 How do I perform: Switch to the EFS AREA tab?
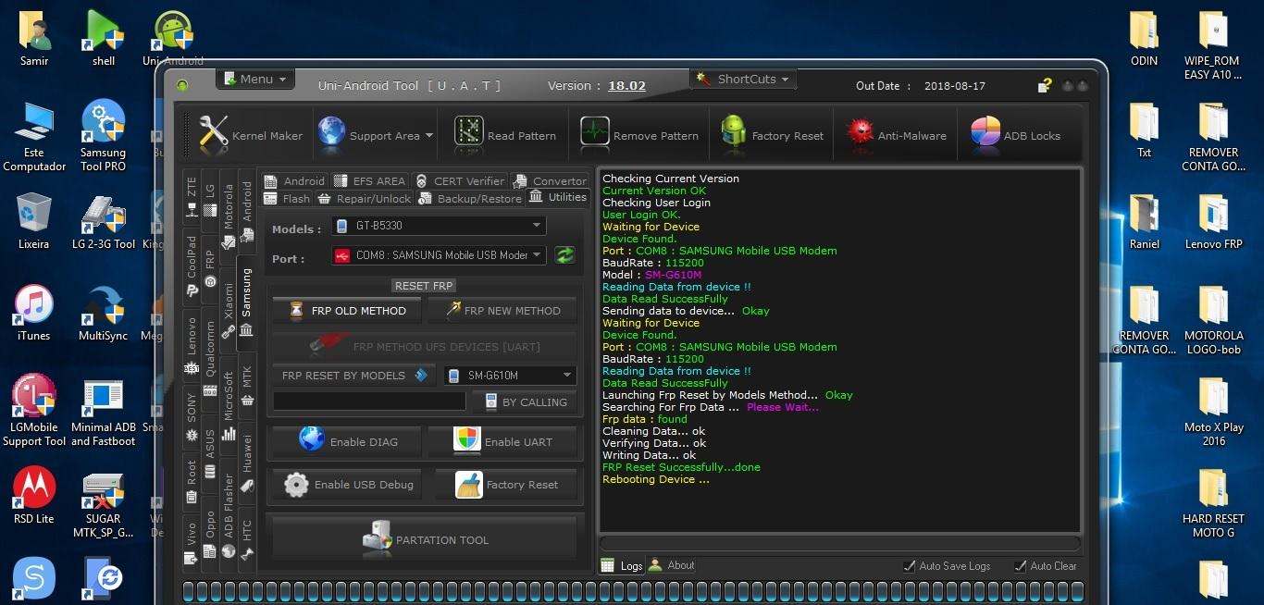pos(369,181)
